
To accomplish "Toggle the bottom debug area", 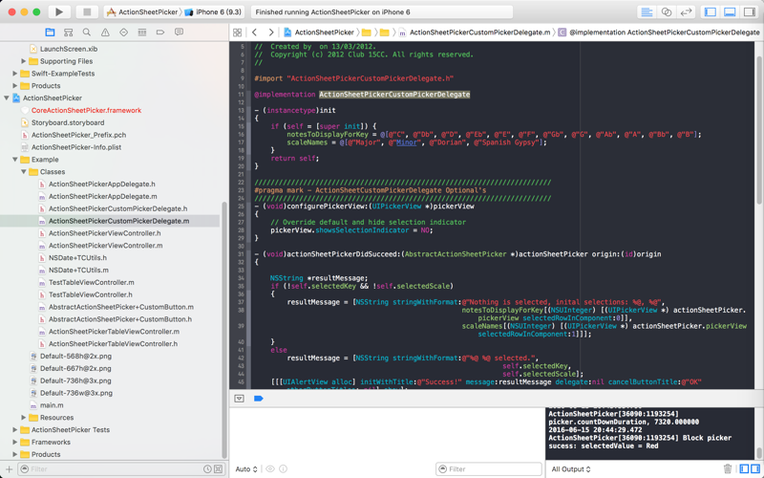I will [730, 12].
